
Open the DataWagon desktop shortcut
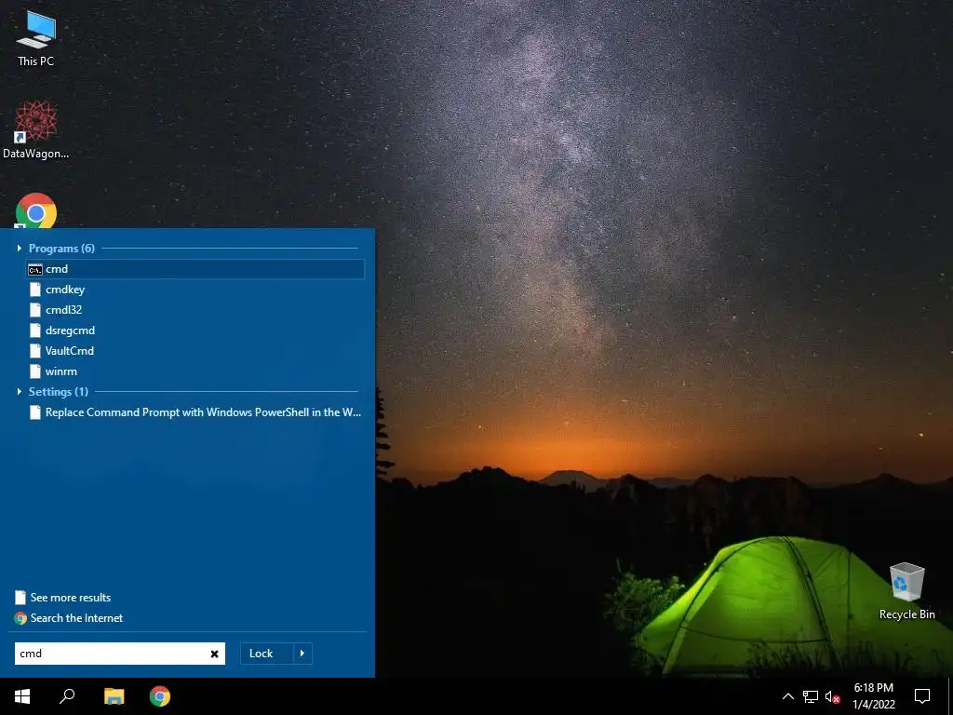(36, 129)
